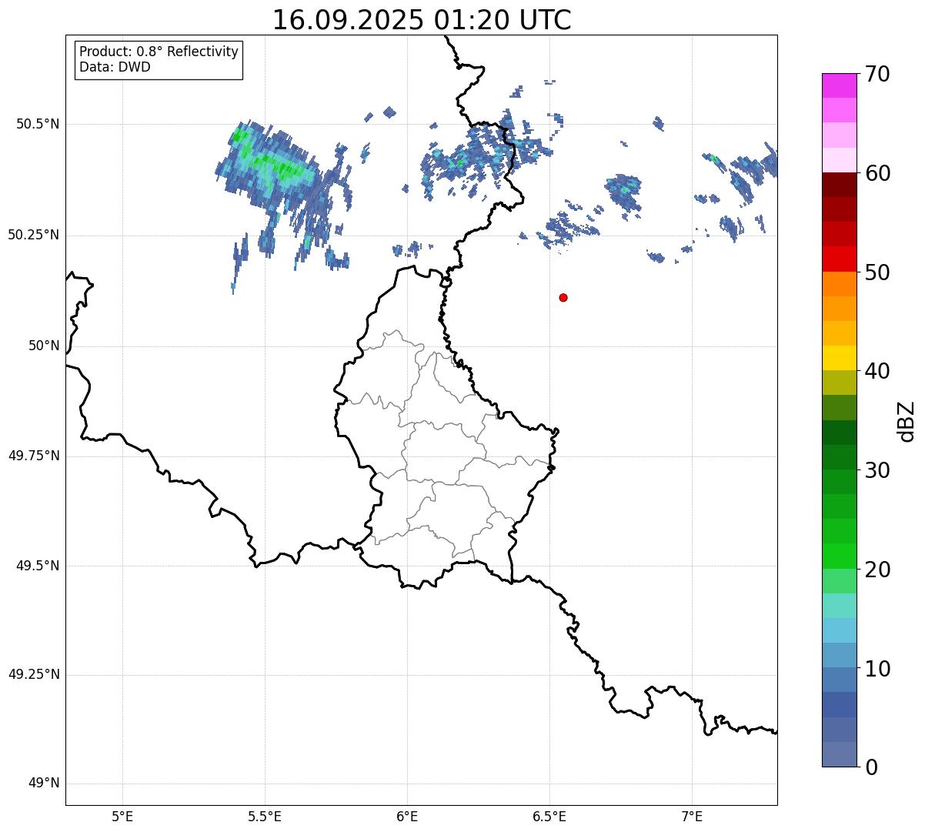
Task: Pick the top magenta colorbar band
Action: [839, 85]
